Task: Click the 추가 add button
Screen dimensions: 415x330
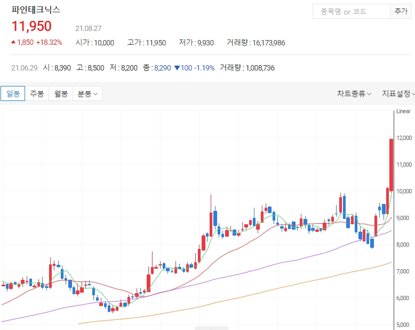Action: (x=401, y=11)
